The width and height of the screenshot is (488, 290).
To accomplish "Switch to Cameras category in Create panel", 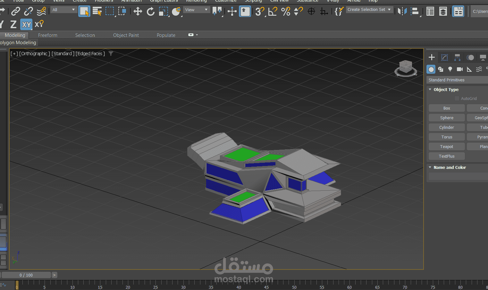I will 459,69.
